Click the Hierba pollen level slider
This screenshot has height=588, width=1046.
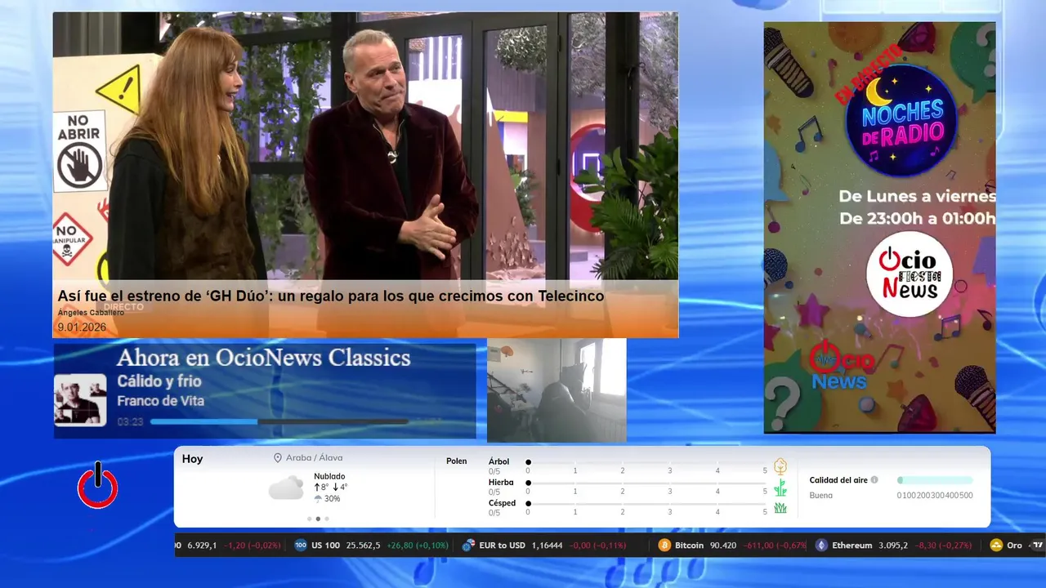(x=647, y=483)
